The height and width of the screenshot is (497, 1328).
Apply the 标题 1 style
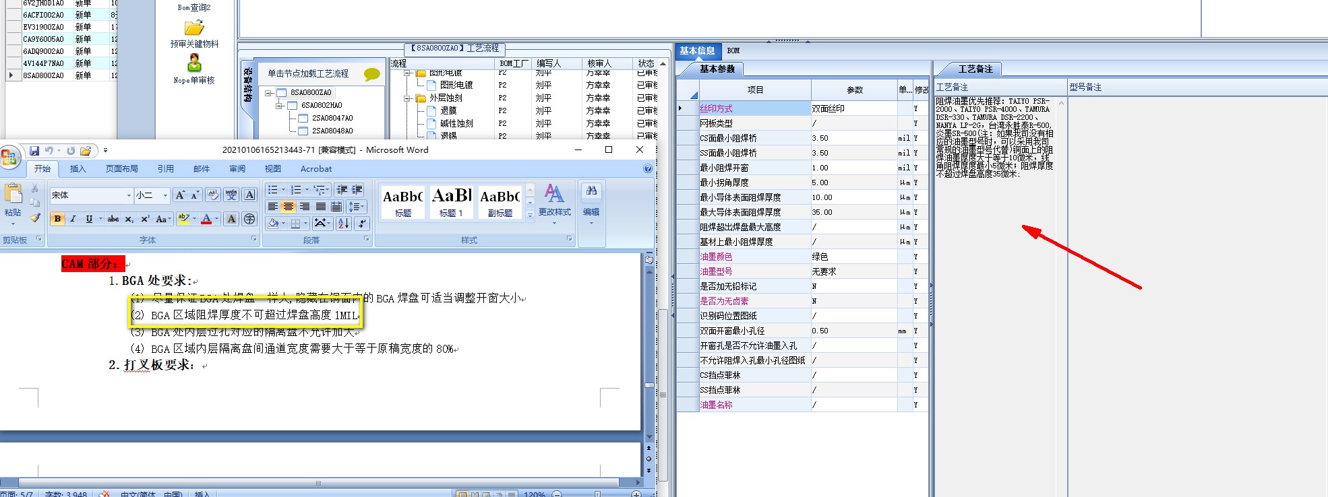pyautogui.click(x=451, y=201)
